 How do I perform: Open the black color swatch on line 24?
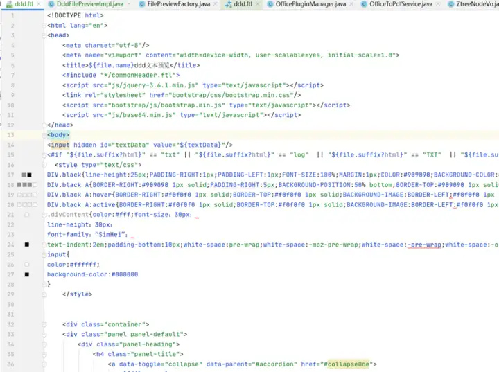pos(27,245)
